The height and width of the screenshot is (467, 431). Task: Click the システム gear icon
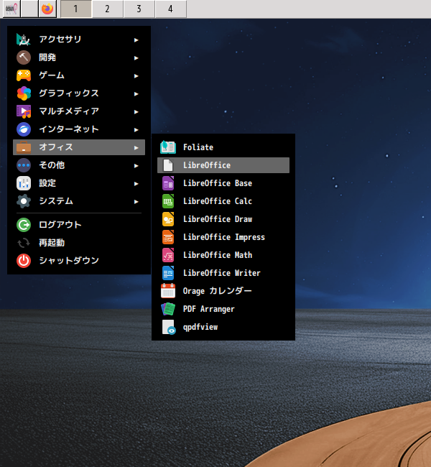[24, 201]
